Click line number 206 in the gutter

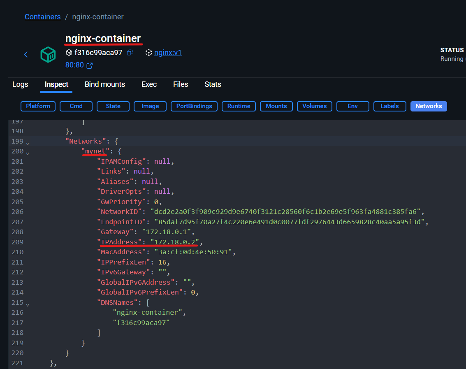coord(17,212)
